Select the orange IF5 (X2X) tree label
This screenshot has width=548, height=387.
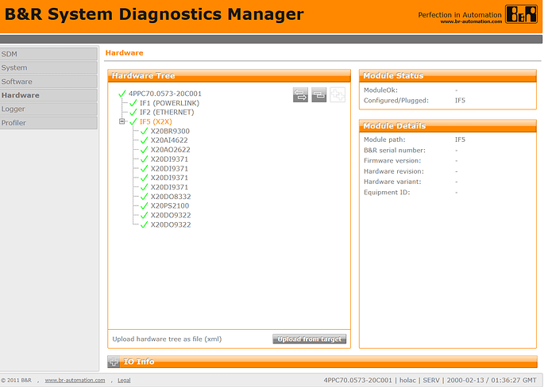[x=156, y=122]
